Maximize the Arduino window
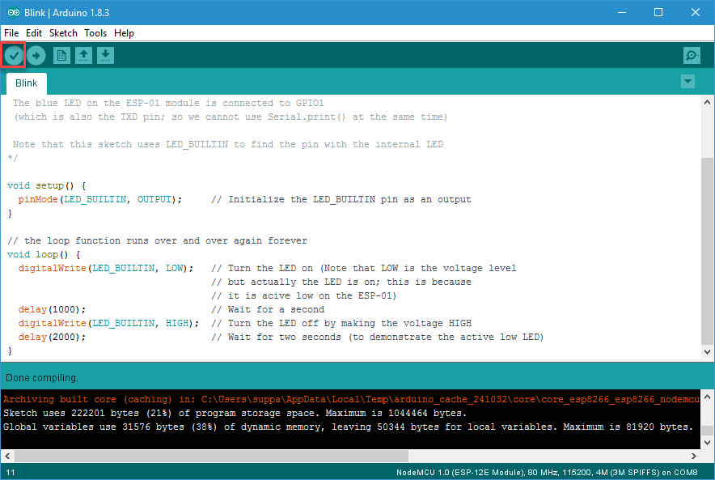715x480 pixels. click(658, 12)
